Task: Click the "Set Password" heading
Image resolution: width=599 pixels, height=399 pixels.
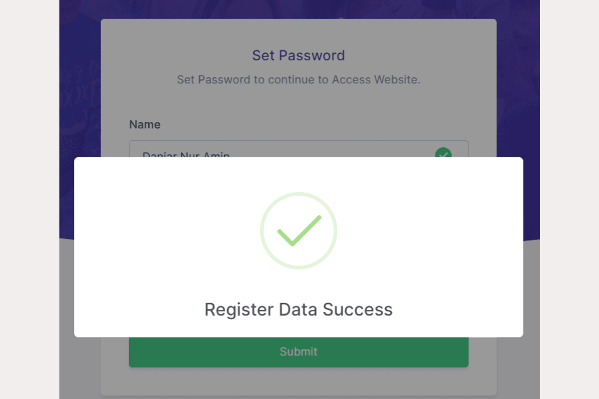Action: point(299,55)
